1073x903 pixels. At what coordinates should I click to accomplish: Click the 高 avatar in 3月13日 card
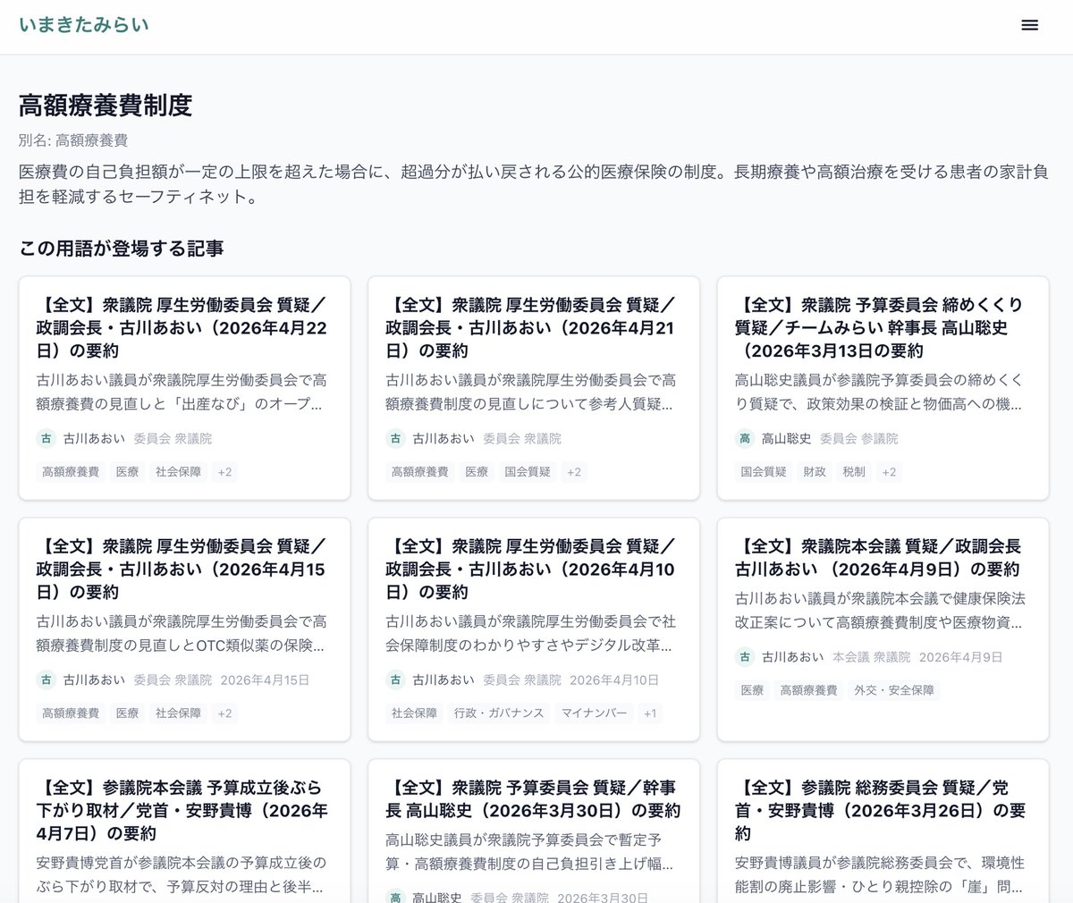pyautogui.click(x=745, y=438)
